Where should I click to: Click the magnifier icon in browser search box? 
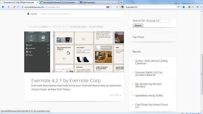click(178, 7)
